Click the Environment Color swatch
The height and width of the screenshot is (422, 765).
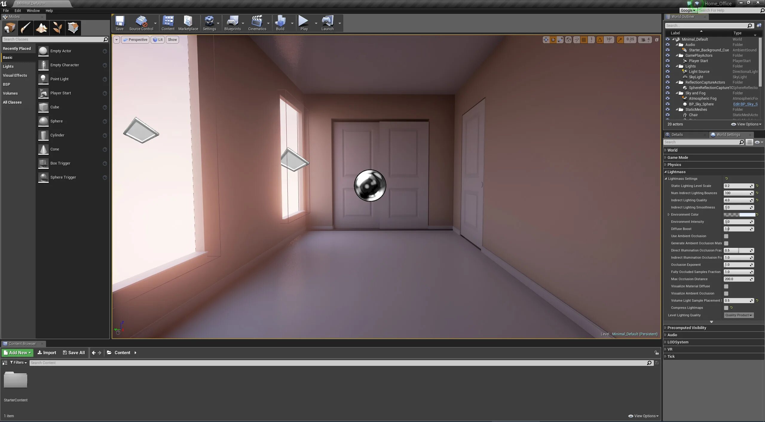click(x=739, y=215)
